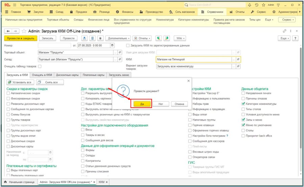Screen dimensions: 304x187
Task: Open form Еще dropdown beside help
Action: click(284, 38)
